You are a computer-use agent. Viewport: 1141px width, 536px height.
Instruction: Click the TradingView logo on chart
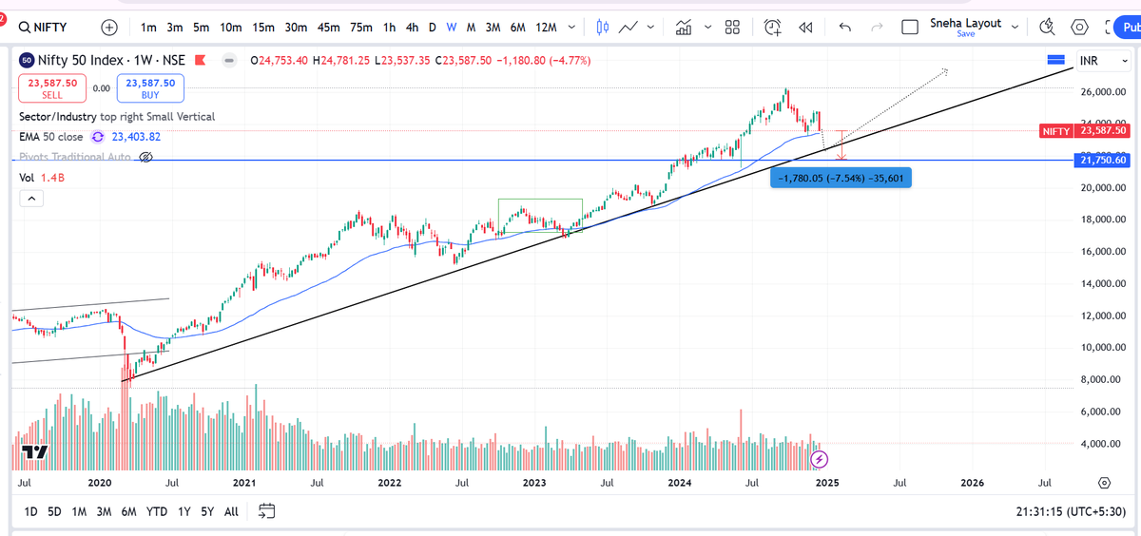35,452
